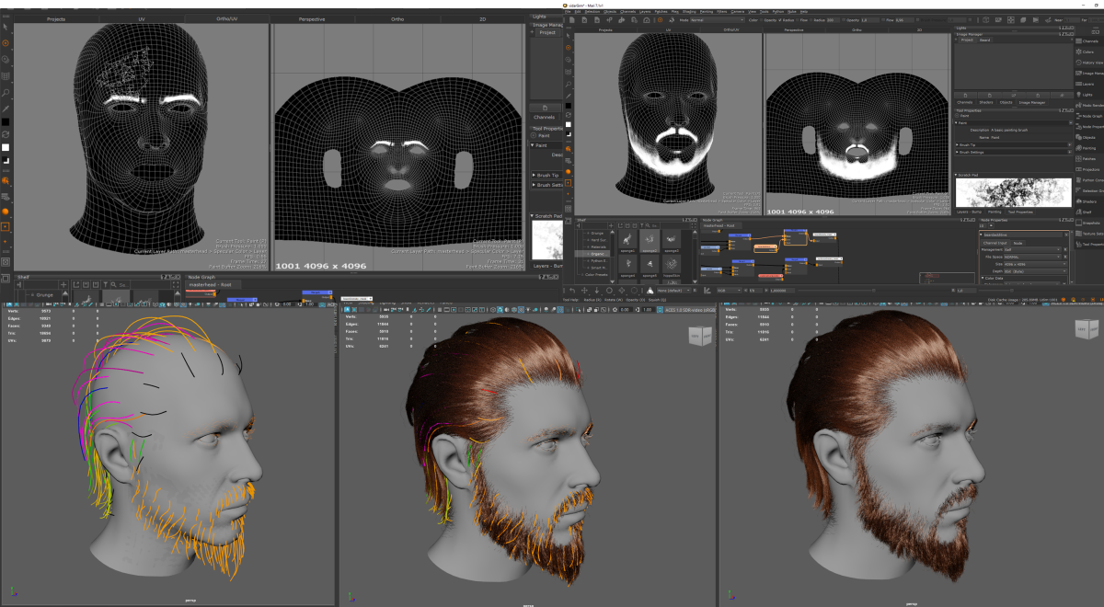Viewport: 1104px width, 607px height.
Task: Open Python Console in right Mari sidebar
Action: [1089, 180]
